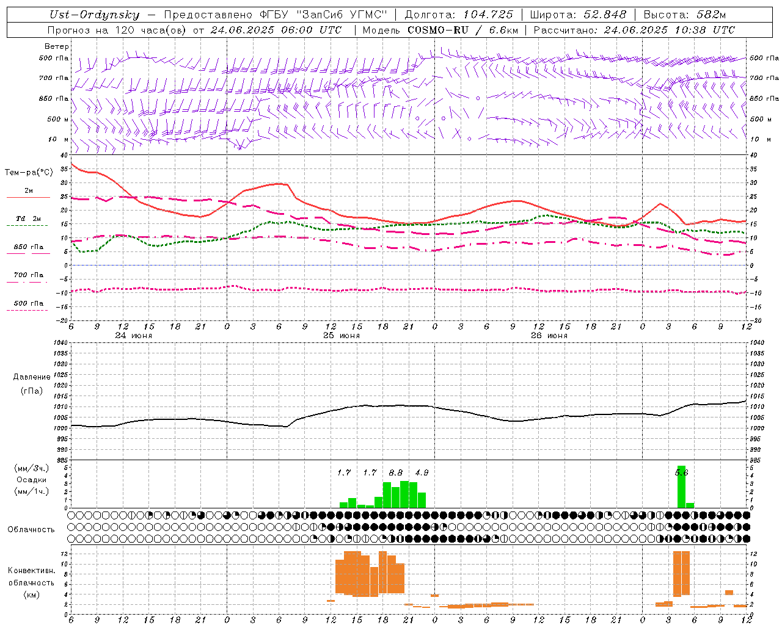Click the Тем-ра(°C) axis label
Image resolution: width=782 pixels, height=625 pixels.
(29, 173)
